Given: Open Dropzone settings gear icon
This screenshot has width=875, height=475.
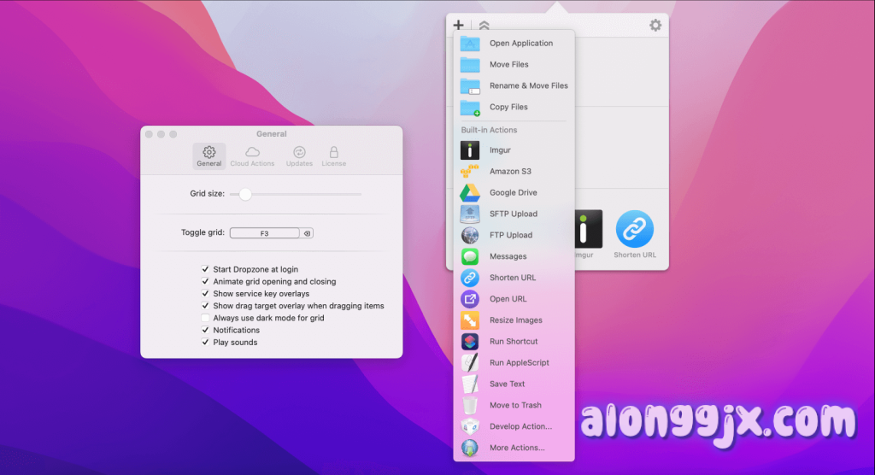Looking at the screenshot, I should (x=655, y=26).
